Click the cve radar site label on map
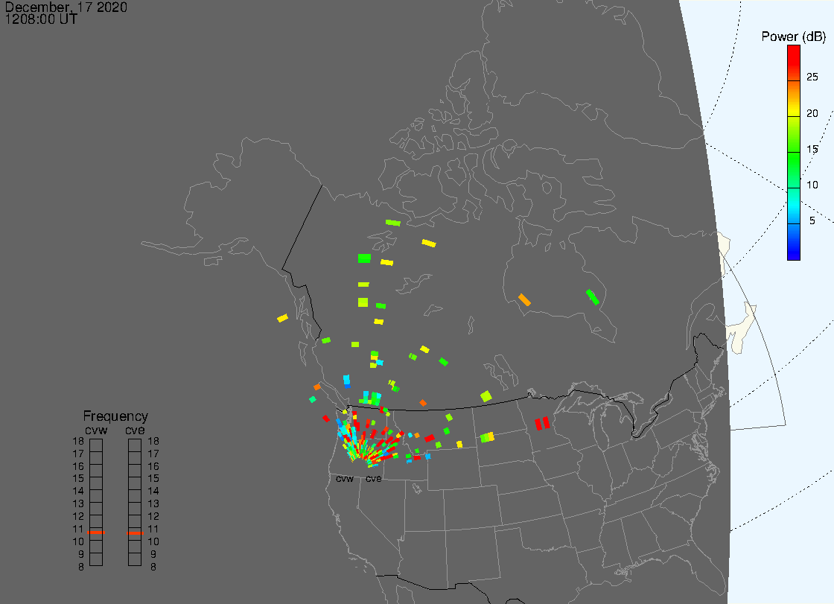Viewport: 834px width, 604px height. click(x=373, y=478)
